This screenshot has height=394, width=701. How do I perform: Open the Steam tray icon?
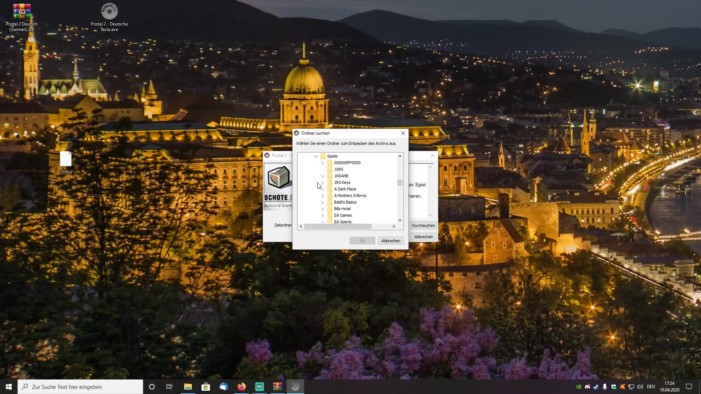596,387
